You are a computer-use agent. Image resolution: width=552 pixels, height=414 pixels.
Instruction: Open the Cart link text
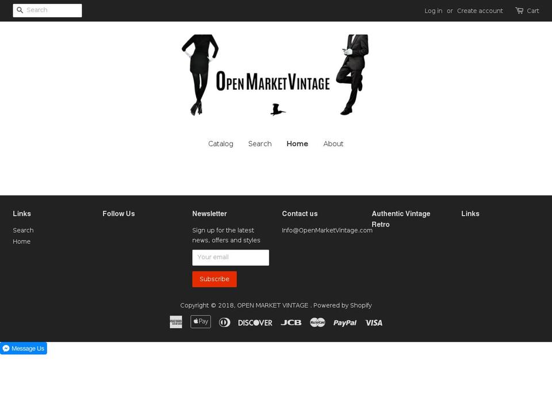[x=533, y=11]
